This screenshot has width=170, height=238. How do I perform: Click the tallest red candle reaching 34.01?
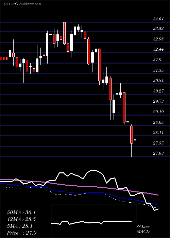[65, 33]
